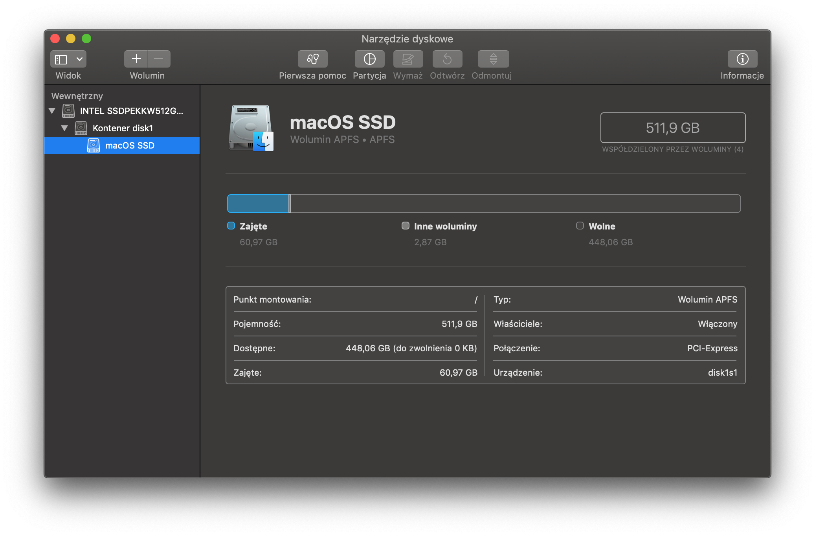Click the Partycja toolbar label
815x536 pixels.
369,75
